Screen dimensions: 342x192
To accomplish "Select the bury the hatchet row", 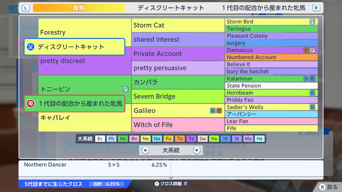I will (271, 71).
